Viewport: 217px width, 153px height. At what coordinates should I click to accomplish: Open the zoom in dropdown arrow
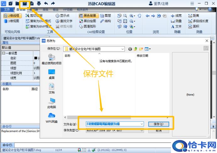pos(134,16)
